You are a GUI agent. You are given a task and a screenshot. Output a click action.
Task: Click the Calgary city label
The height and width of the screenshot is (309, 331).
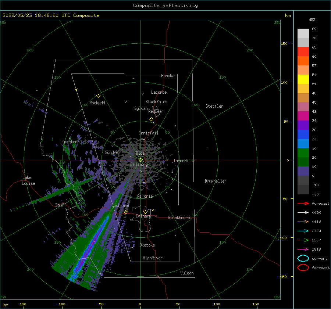[143, 216]
